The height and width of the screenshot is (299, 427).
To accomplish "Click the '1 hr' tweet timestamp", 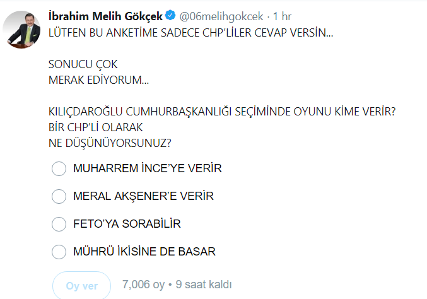I will [282, 15].
